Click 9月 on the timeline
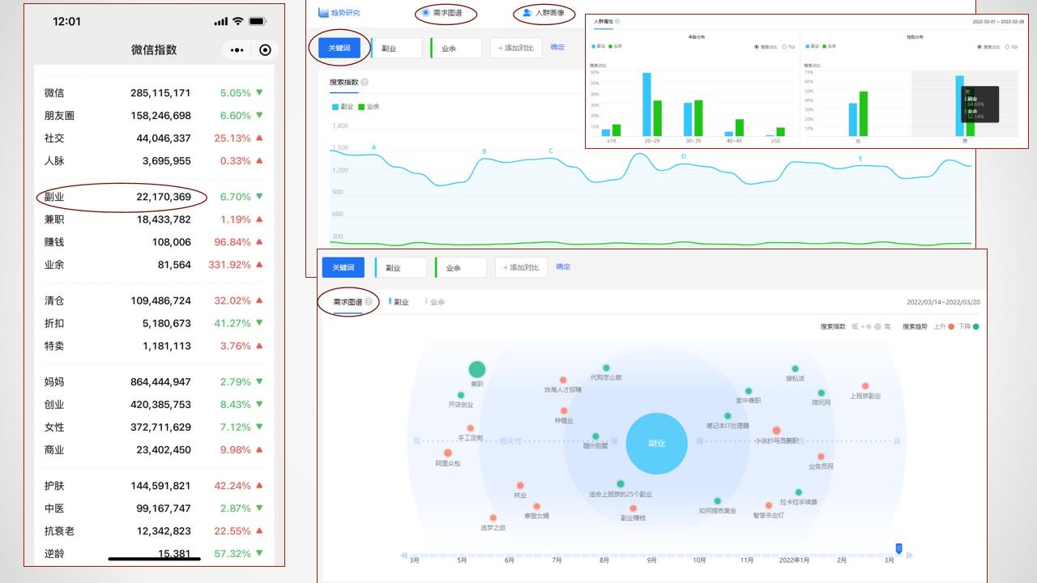Viewport: 1037px width, 583px height. pyautogui.click(x=652, y=560)
